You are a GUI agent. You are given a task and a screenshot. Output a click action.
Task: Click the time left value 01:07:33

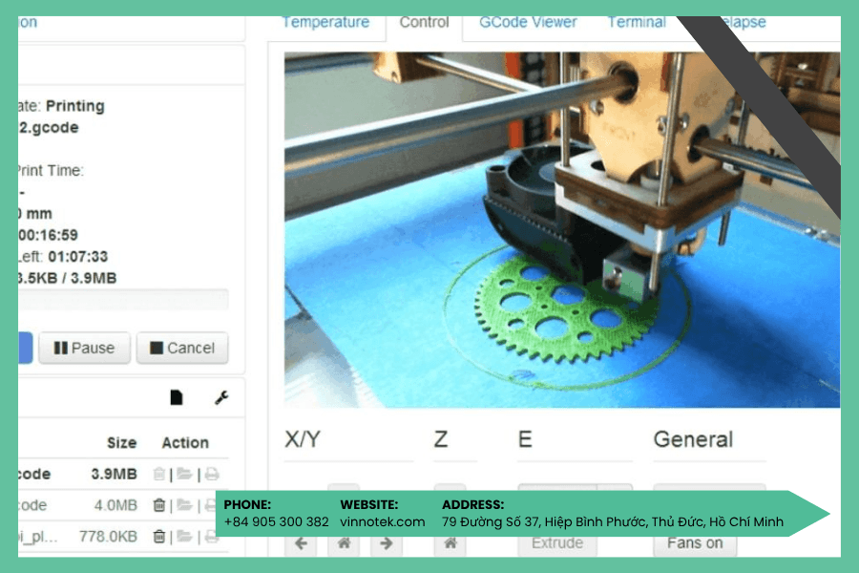(78, 257)
